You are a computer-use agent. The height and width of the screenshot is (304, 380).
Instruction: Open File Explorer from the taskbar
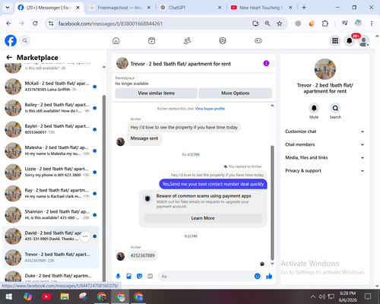[65, 296]
